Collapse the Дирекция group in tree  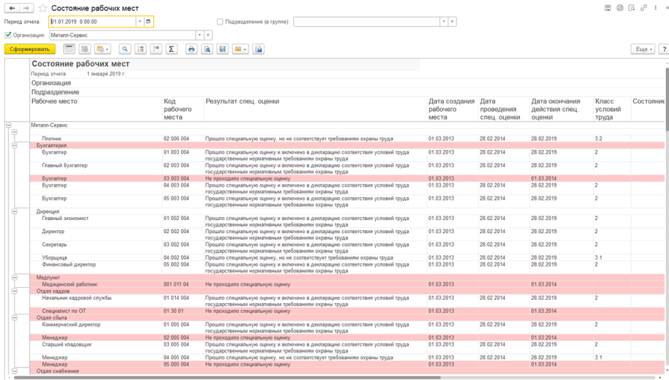14,212
